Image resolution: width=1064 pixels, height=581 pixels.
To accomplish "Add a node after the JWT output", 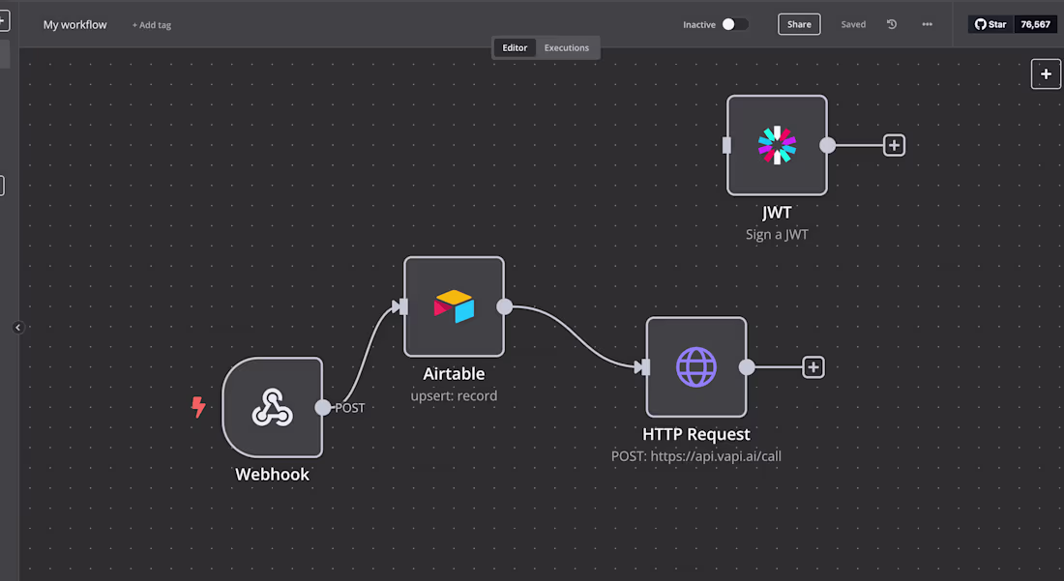I will [893, 144].
